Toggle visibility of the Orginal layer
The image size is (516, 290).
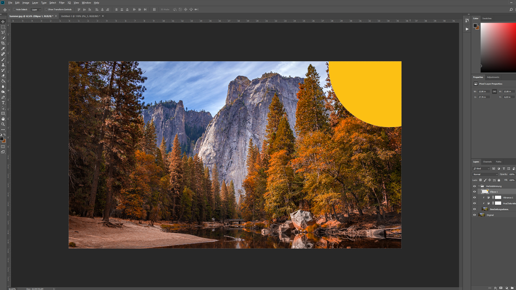[474, 215]
